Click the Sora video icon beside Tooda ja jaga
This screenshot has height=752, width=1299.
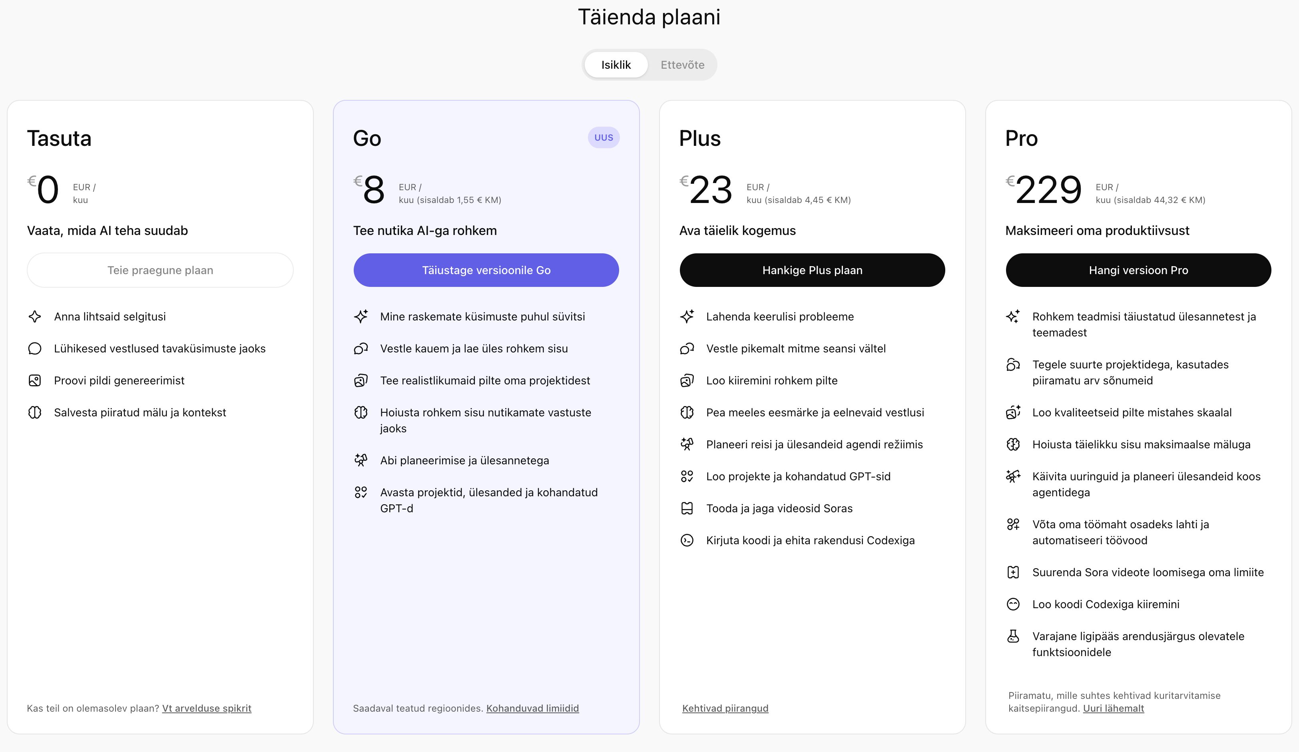coord(687,508)
